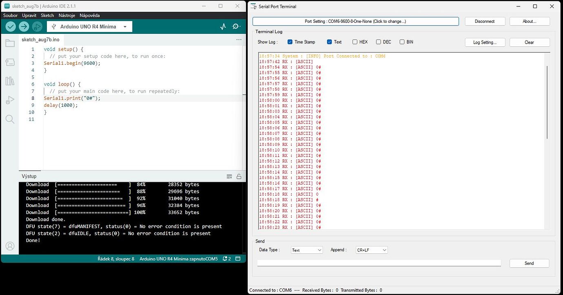Click the Serial1.begin(9600) code line

72,63
